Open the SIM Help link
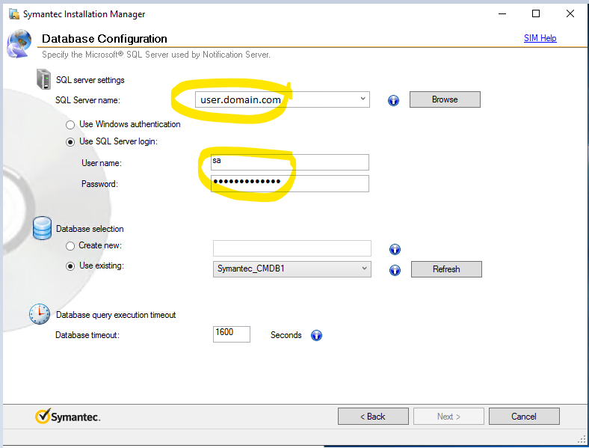The height and width of the screenshot is (448, 589). tap(540, 38)
